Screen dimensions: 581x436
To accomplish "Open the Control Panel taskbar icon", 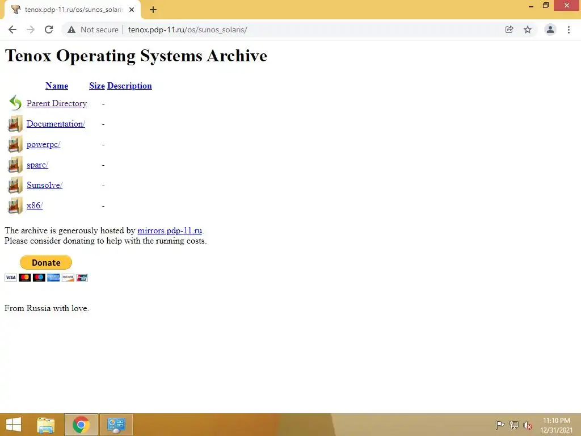I will click(116, 425).
